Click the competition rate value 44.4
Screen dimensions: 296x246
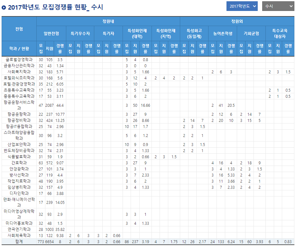[60, 105]
